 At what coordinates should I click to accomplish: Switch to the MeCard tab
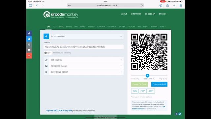[x=91, y=26]
